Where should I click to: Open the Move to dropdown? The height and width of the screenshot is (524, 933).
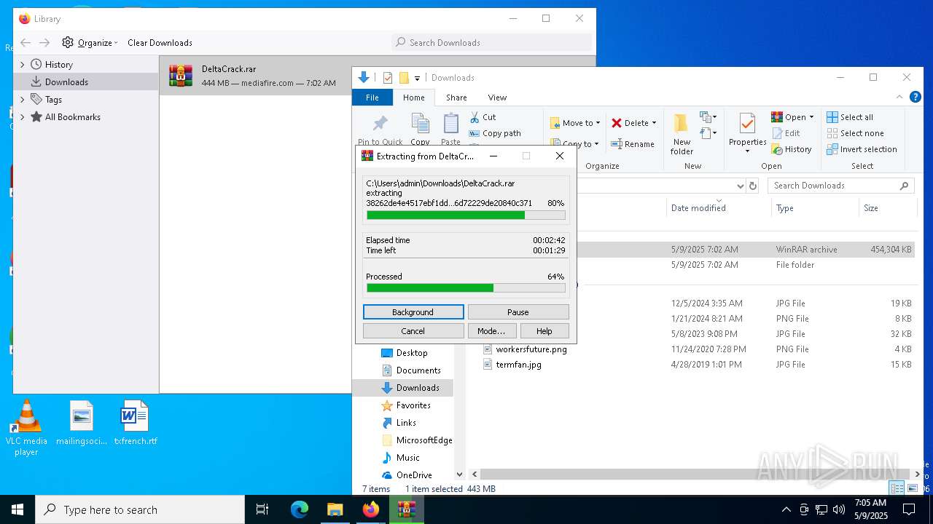pos(575,123)
